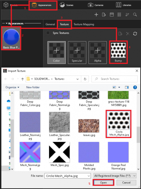Image resolution: width=141 pixels, height=189 pixels.
Task: Open the view options dropdown arrow
Action: 119,87
